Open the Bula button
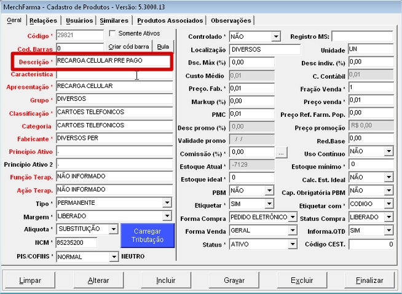The width and height of the screenshot is (402, 294). pos(164,47)
